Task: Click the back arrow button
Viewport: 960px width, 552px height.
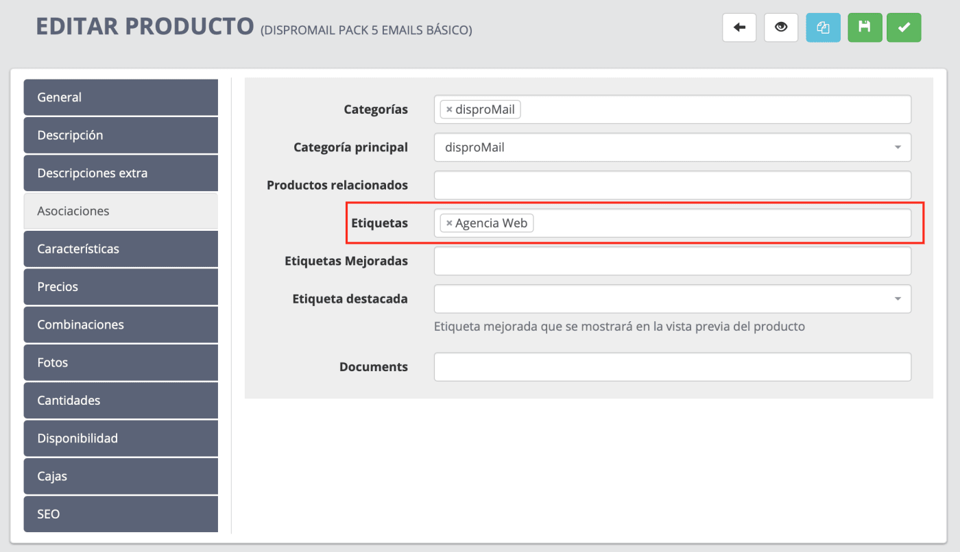Action: click(739, 27)
